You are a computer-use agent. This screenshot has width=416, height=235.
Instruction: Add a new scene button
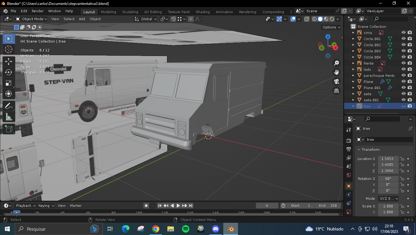344,11
